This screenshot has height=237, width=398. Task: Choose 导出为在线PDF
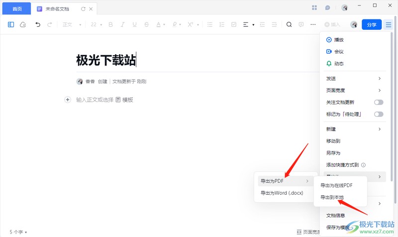(336, 185)
